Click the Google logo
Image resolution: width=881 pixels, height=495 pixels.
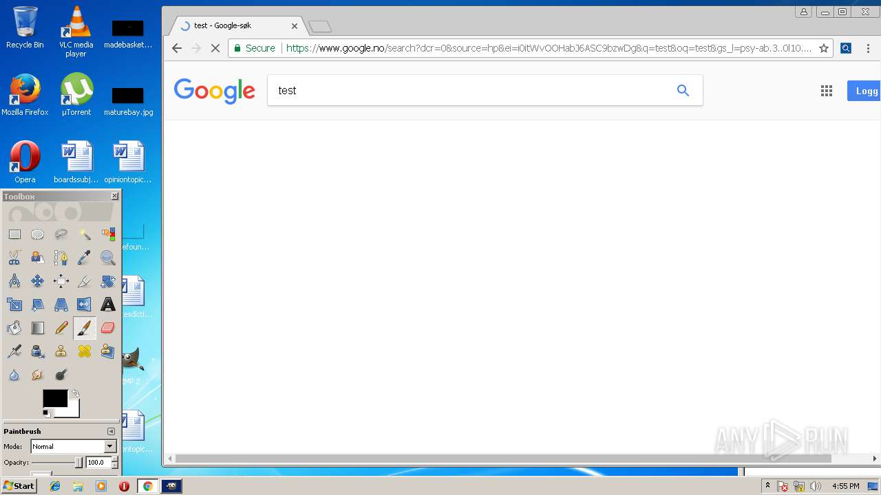(215, 91)
